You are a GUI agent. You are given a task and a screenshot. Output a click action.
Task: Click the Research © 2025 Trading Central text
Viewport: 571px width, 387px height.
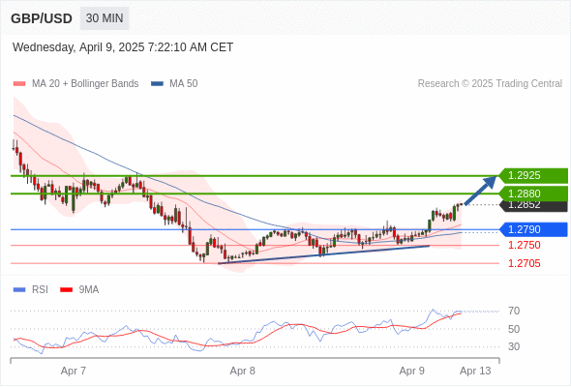click(x=490, y=84)
